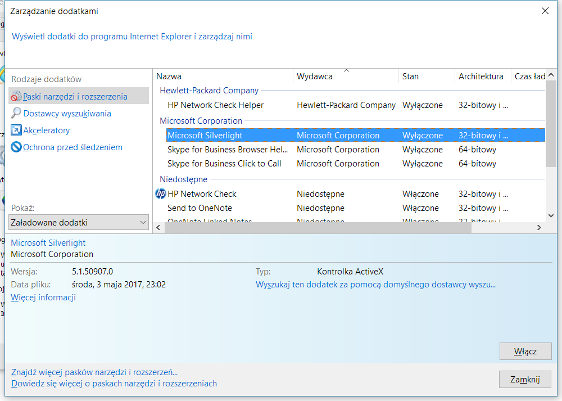562x401 pixels.
Task: Click Dowiedz się więcej o paskach narzędzi link
Action: pos(114,384)
